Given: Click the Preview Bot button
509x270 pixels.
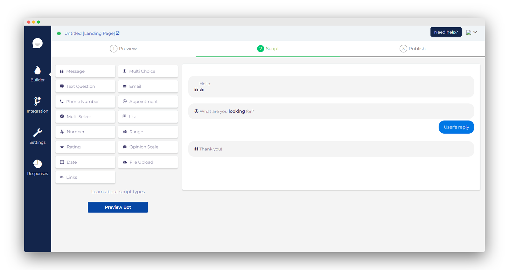Looking at the screenshot, I should (x=118, y=207).
